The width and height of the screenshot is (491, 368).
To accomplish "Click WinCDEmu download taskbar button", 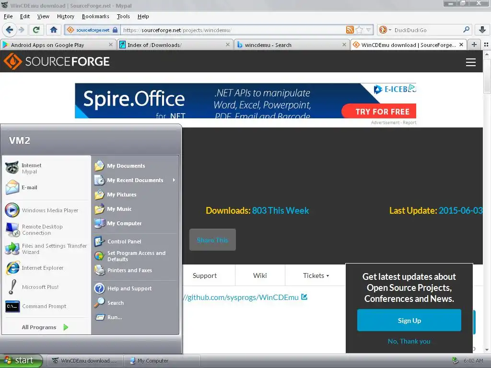I will click(85, 360).
